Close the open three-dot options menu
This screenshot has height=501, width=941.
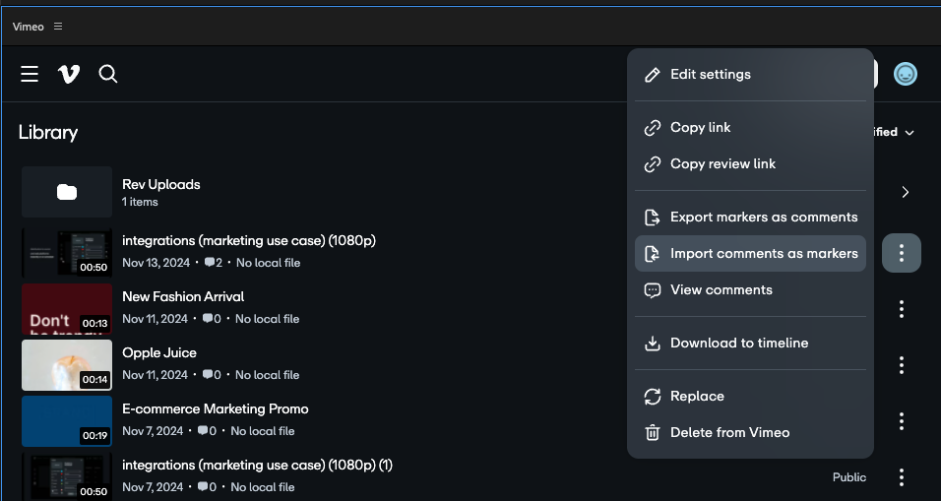tap(901, 254)
